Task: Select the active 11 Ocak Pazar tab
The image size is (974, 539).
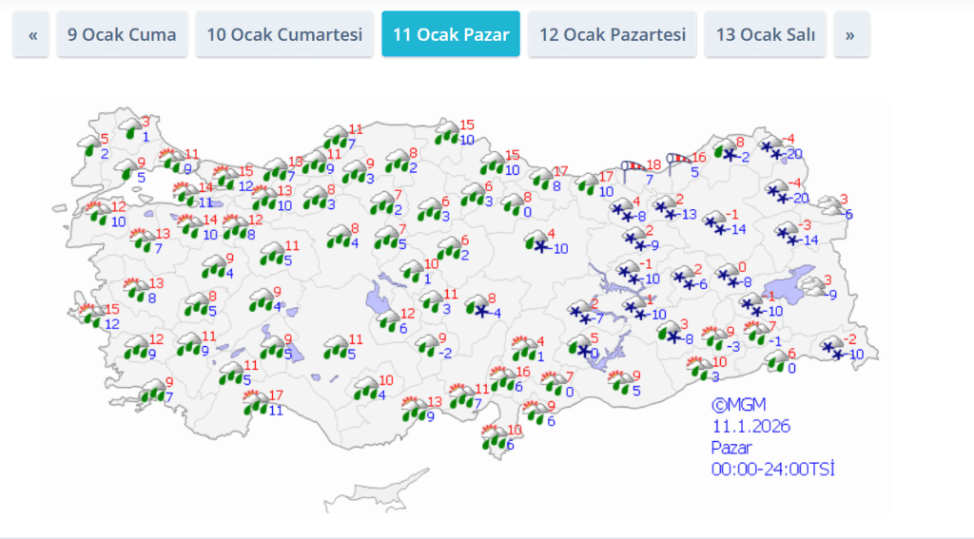Action: pyautogui.click(x=451, y=34)
